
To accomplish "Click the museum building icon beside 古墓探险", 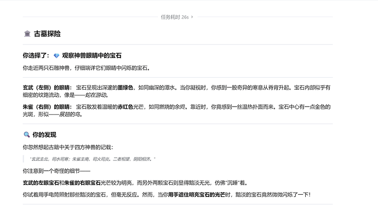I will tap(27, 34).
